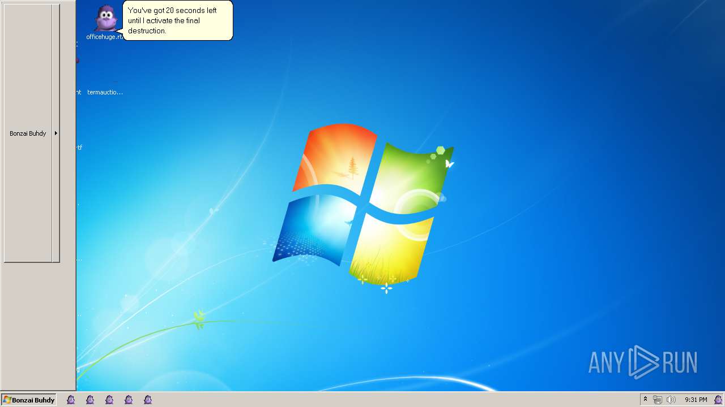Open fifth purple gorilla quick-launch icon
Screen dimensions: 725x407
(x=148, y=400)
